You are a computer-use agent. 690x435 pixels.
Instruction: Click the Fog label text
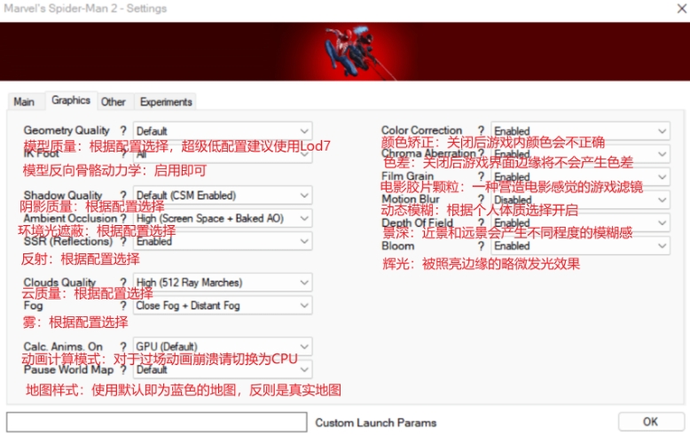coord(34,306)
